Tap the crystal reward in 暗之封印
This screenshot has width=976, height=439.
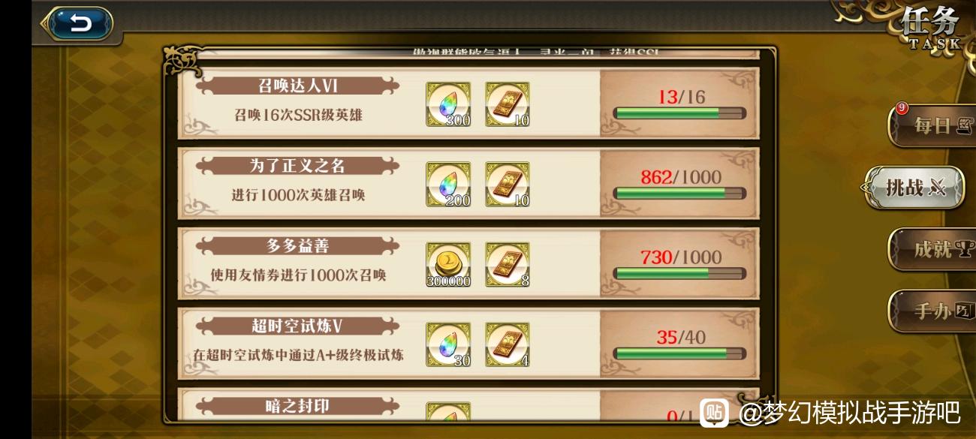(448, 411)
